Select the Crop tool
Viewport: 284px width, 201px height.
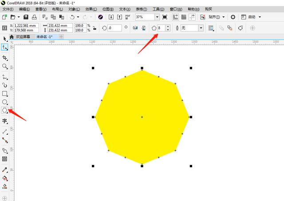(x=4, y=58)
